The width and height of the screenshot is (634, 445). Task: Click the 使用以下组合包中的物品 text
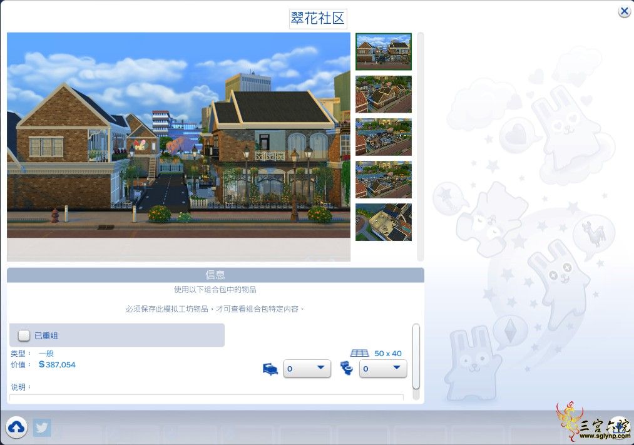pos(215,289)
